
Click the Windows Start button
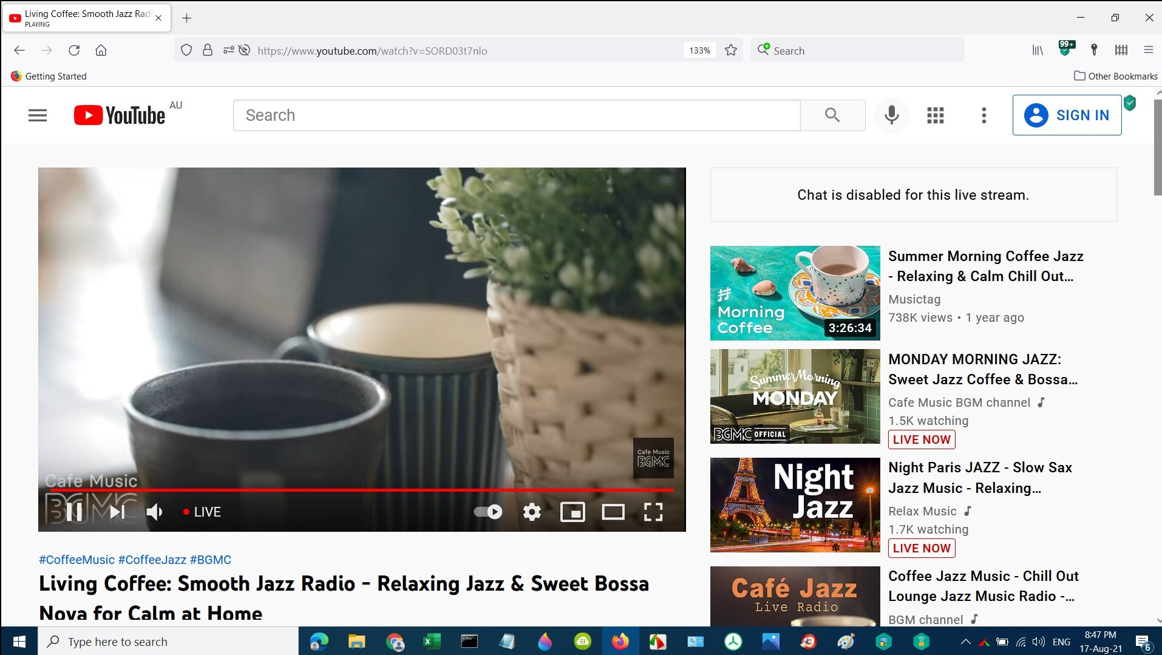(x=19, y=642)
